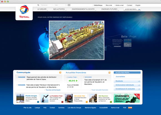The image size is (161, 115).
Task: Open the Total et Cepsa press release
Action: point(41,78)
